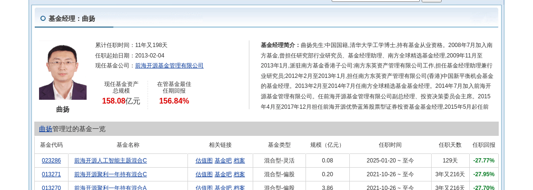Image resolution: width=533 pixels, height=190 pixels.
Task: Click scale value 0.20 cell
Action: pyautogui.click(x=327, y=174)
